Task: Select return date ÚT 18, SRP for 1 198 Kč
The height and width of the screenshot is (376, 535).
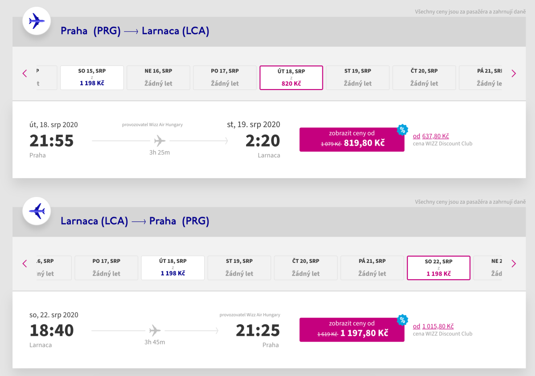Action: coord(173,268)
